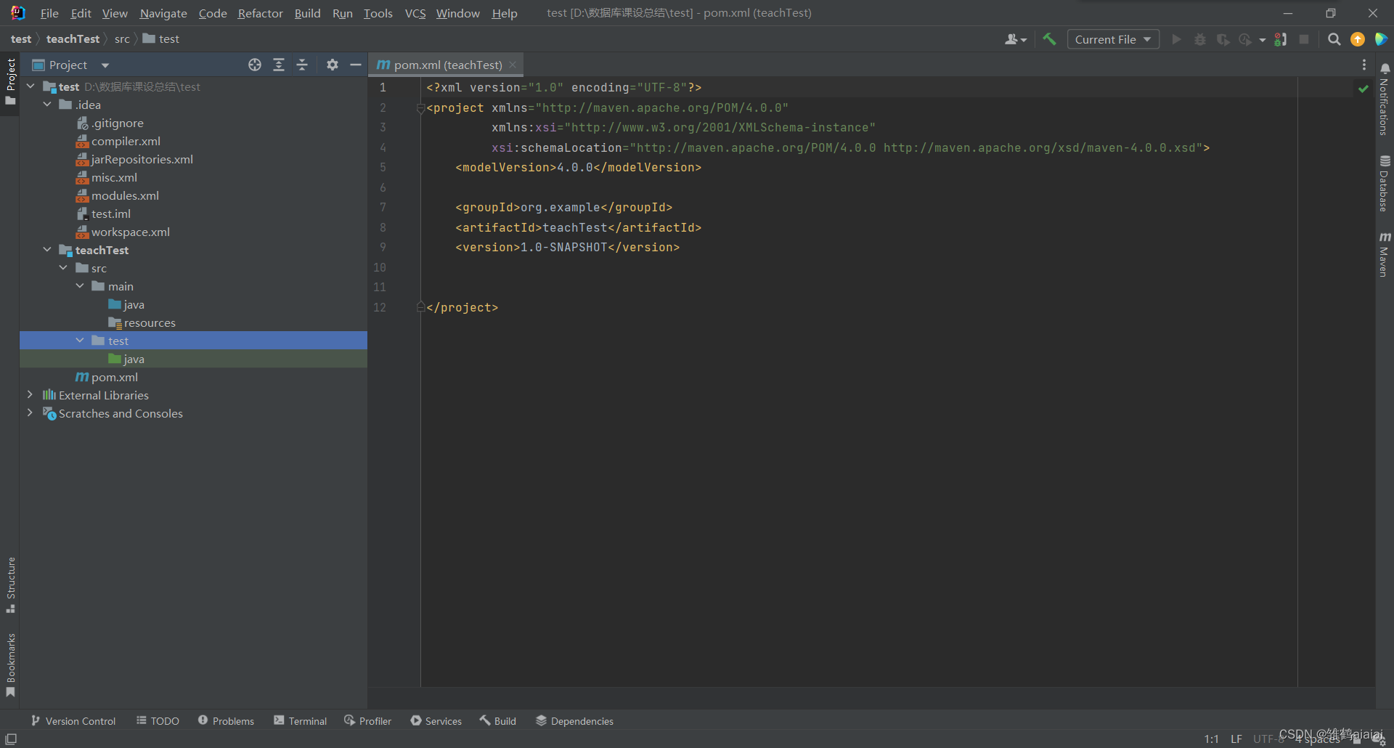Click Collapse All icon in Project panel
Screen dimensions: 1394x748
point(302,65)
